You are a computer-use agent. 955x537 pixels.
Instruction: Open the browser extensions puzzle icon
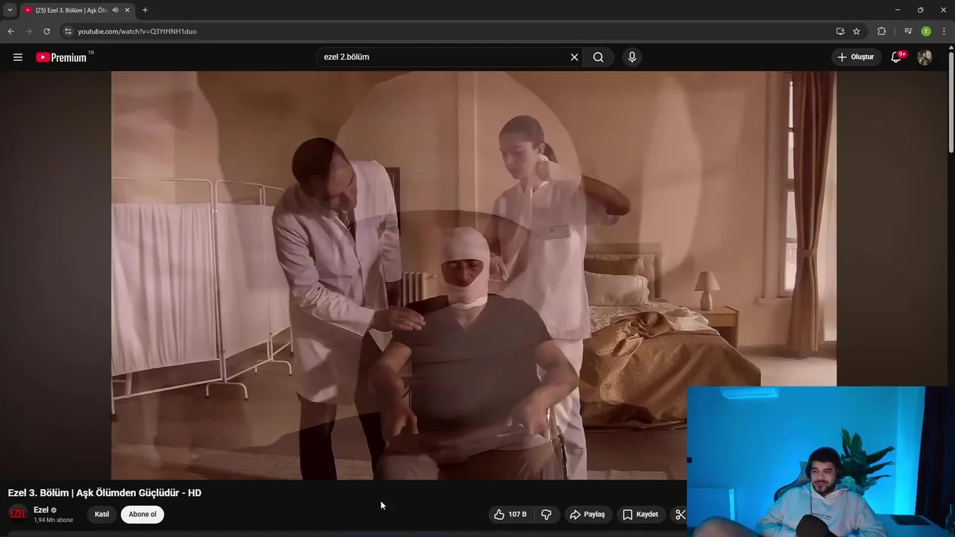pos(882,31)
